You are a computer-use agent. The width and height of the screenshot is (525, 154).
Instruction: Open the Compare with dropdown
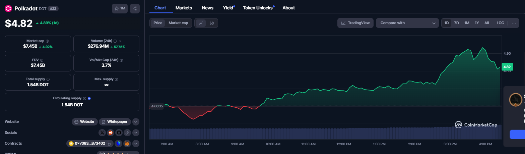point(407,23)
